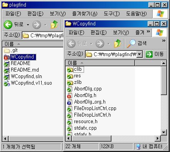Open back history dropdown in WCopyfind window
This screenshot has width=170, height=152.
pos(91,44)
